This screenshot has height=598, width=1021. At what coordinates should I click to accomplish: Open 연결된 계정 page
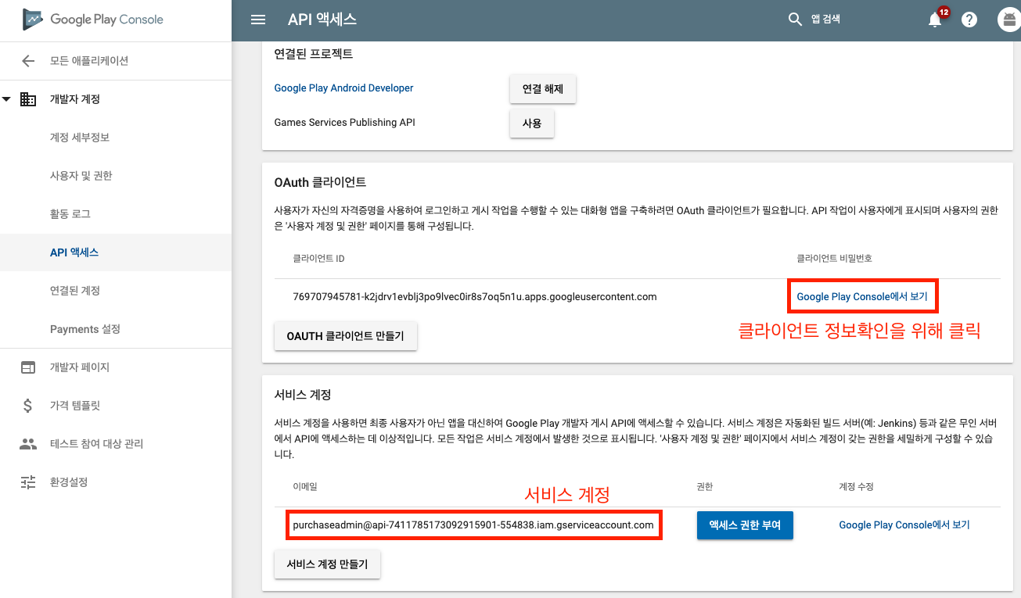75,291
